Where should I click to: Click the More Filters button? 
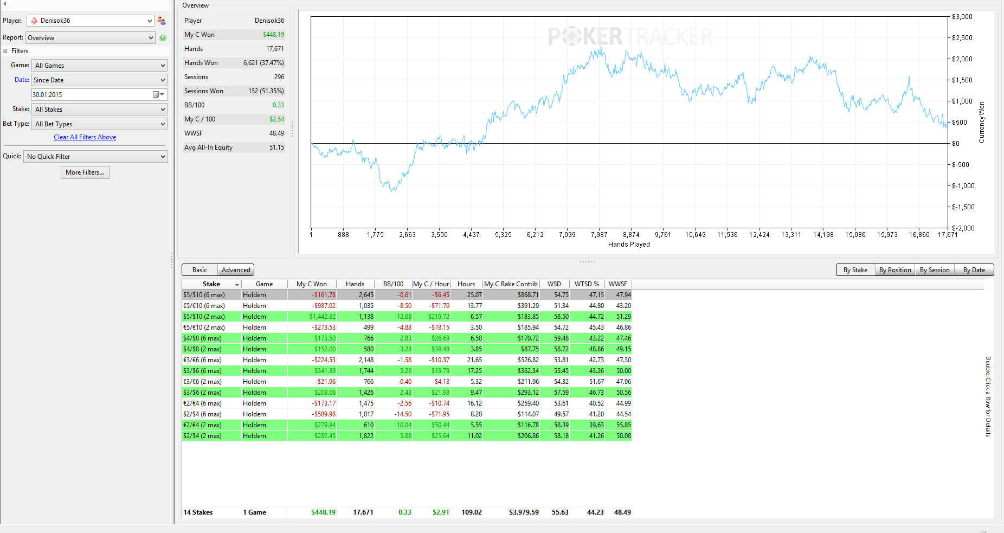coord(85,172)
